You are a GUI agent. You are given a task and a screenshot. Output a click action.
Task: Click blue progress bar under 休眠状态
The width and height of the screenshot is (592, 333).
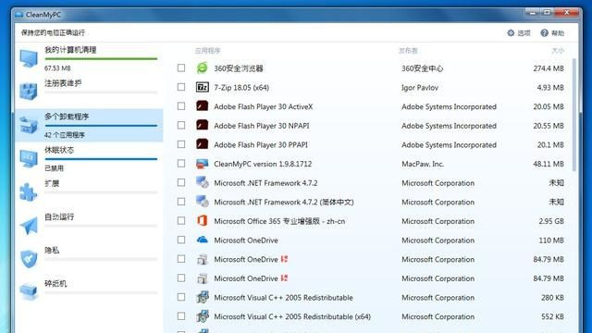(x=101, y=159)
